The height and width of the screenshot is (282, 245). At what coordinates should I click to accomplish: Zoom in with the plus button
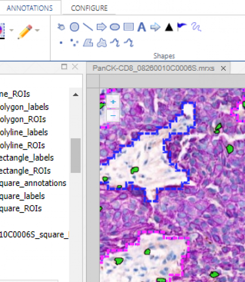(113, 102)
